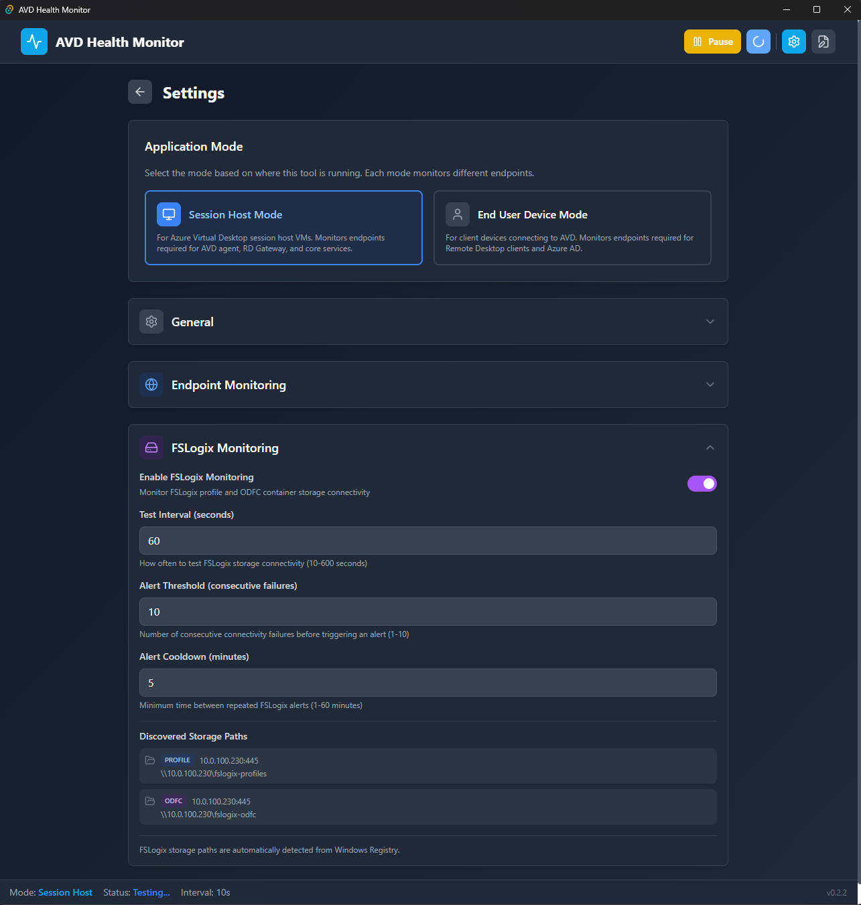
Task: Select the Session Host Mode card
Action: click(283, 228)
